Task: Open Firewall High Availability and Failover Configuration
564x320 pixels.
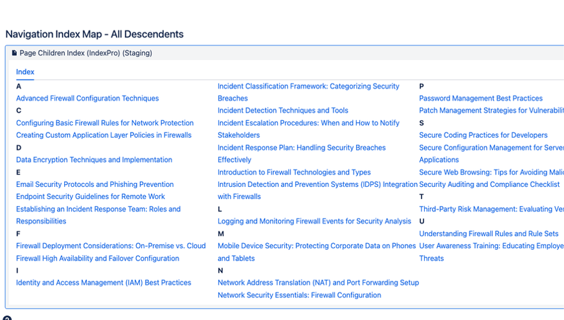Action: click(98, 258)
